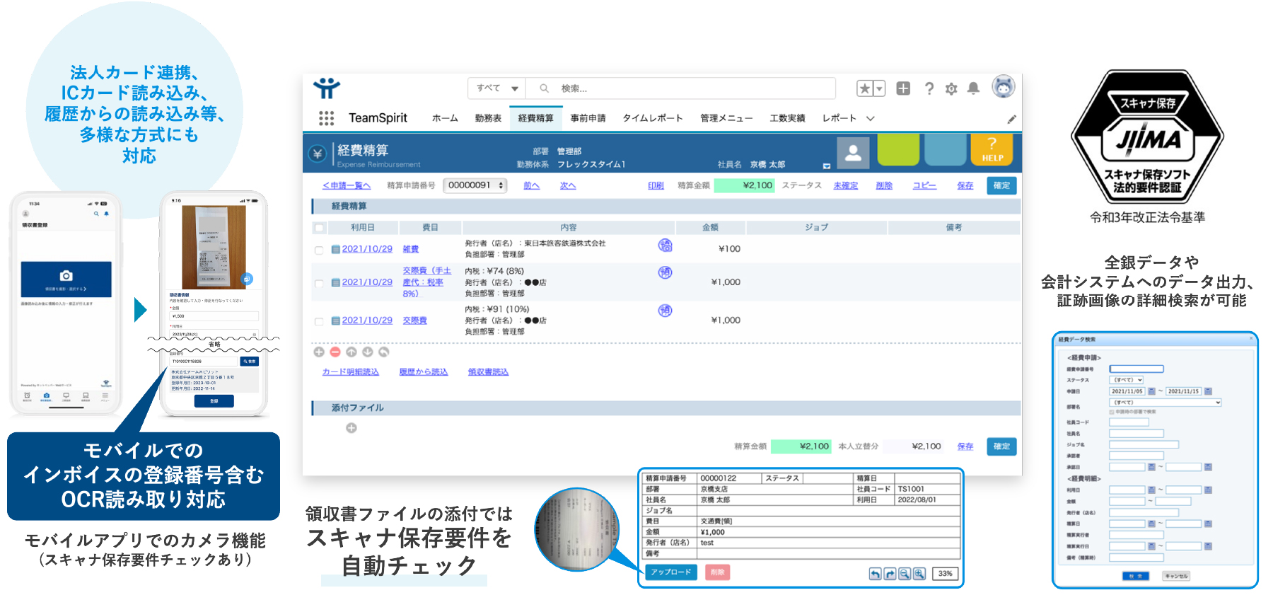Click the global 検索 search field

pyautogui.click(x=682, y=88)
